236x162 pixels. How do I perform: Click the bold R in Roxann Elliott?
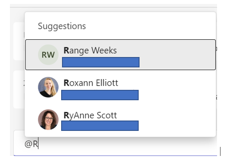pos(66,83)
